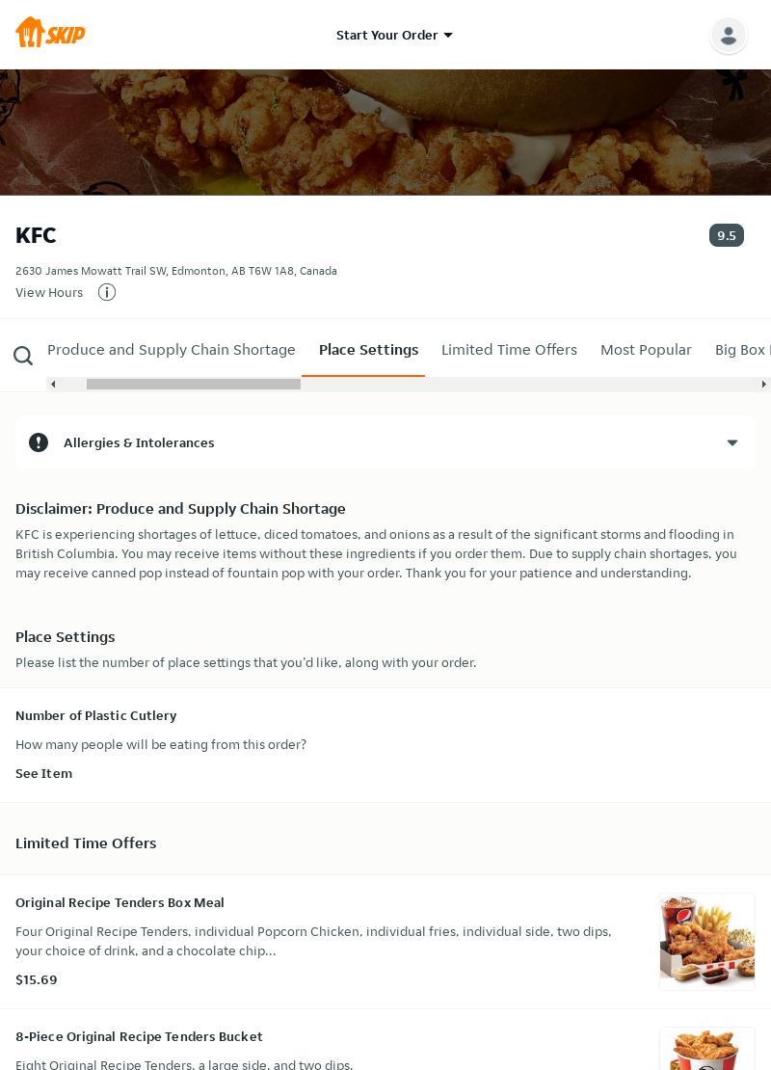Select the 8-Piece Original Recipe Tenders Bucket
The width and height of the screenshot is (771, 1070).
point(139,1036)
